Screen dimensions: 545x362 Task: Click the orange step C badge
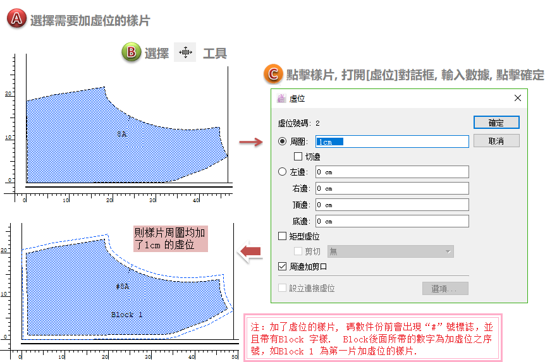[273, 75]
